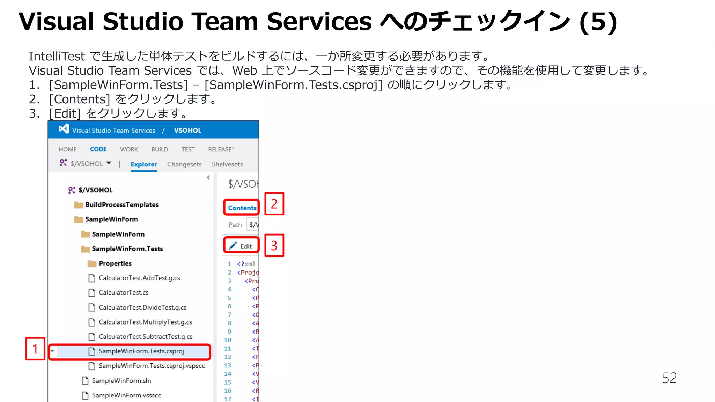Click the pencil icon beside Edit

pyautogui.click(x=233, y=246)
